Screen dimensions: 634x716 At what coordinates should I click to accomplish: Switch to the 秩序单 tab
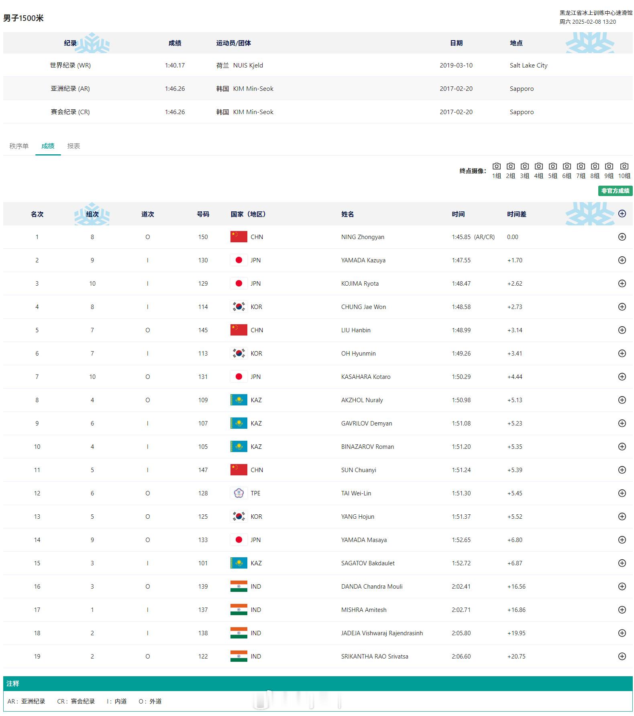[x=19, y=146]
